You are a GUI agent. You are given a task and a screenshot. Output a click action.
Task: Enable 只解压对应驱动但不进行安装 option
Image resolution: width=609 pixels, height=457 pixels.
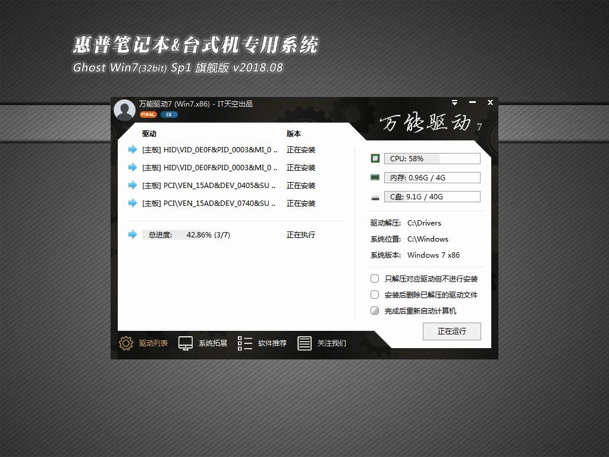pos(374,278)
